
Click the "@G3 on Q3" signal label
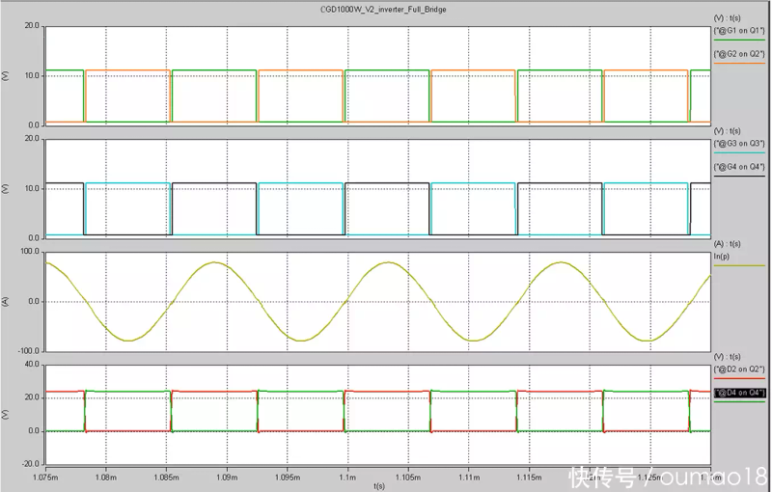tap(738, 144)
